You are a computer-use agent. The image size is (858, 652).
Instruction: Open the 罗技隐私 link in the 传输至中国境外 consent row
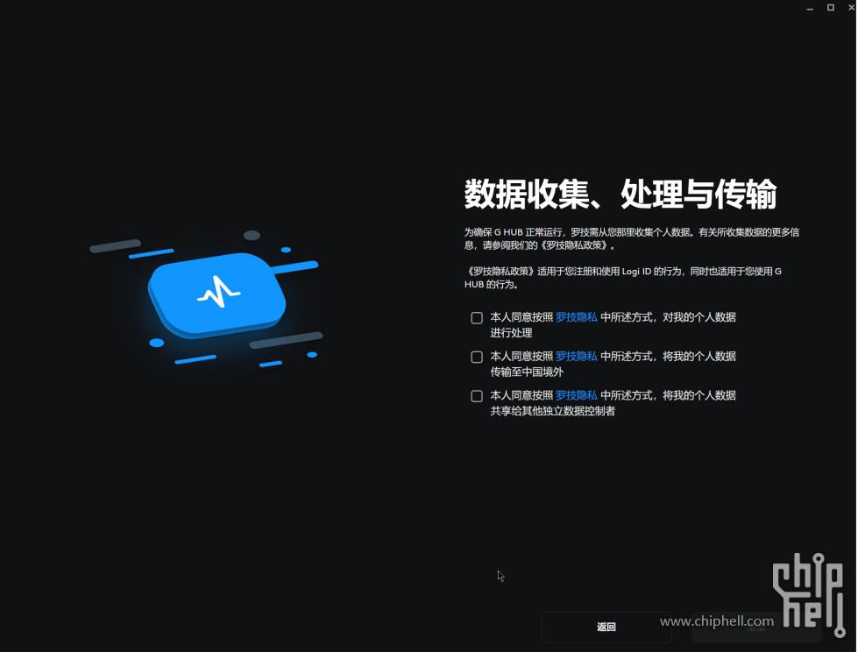(x=576, y=357)
